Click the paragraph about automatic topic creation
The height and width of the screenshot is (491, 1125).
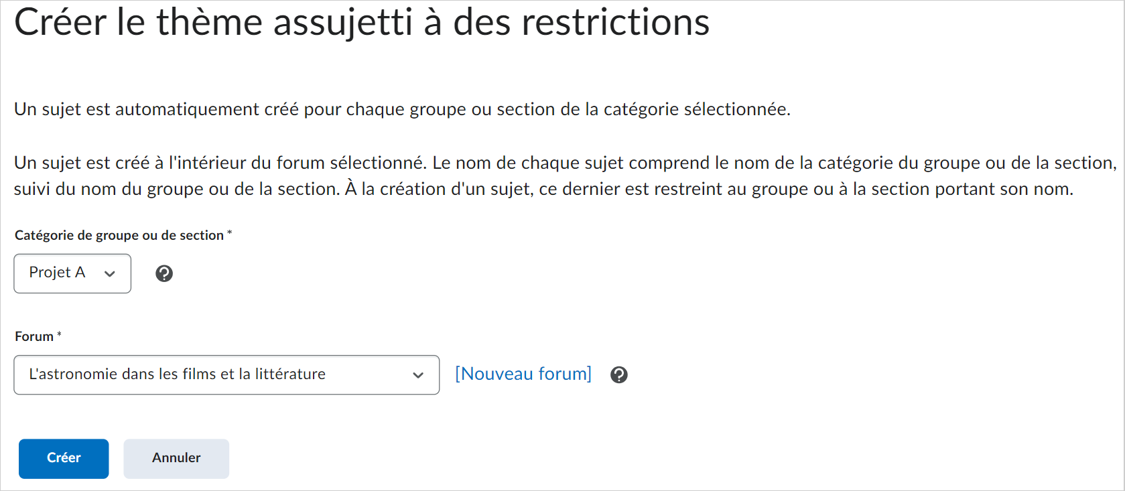[x=402, y=109]
